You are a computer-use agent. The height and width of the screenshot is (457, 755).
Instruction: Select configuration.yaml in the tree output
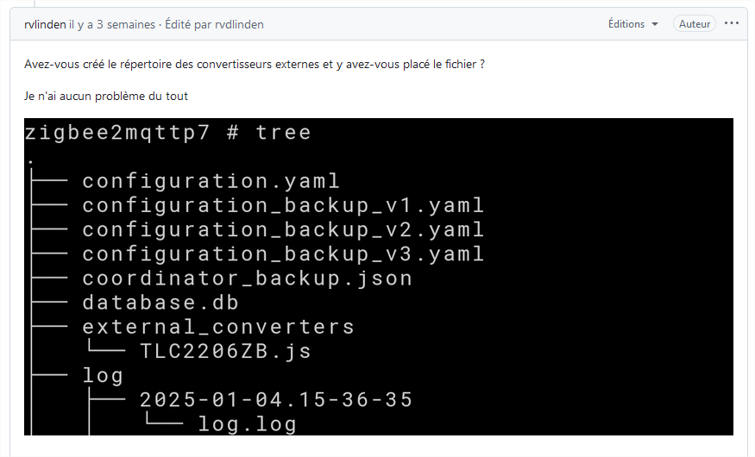tap(211, 181)
